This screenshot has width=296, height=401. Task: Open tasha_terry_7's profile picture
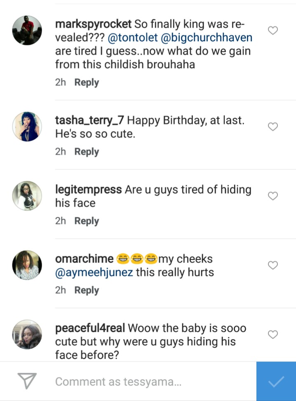27,127
